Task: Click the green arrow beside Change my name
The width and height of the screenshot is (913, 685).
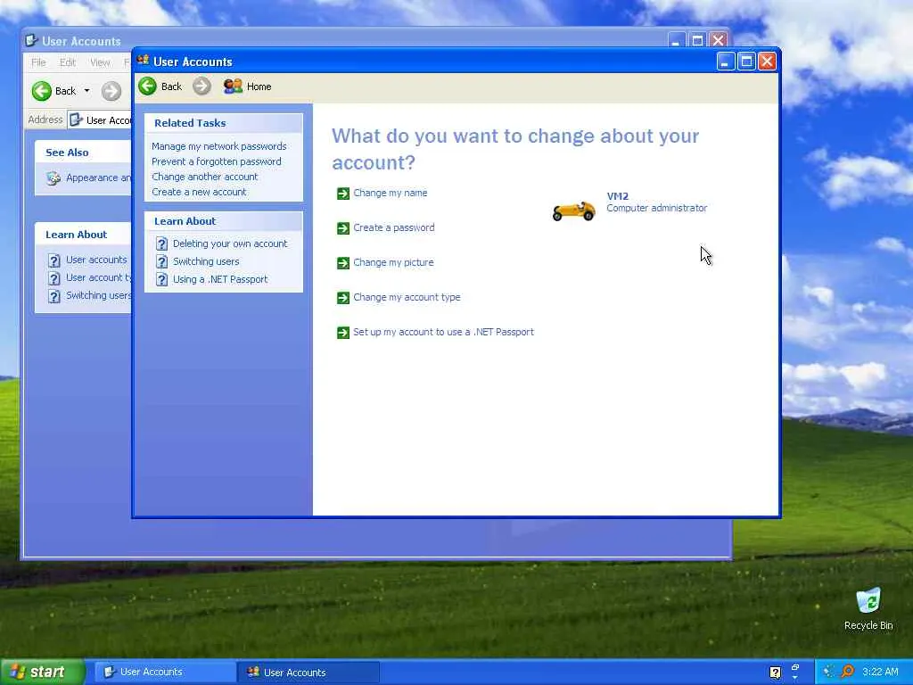Action: point(343,194)
